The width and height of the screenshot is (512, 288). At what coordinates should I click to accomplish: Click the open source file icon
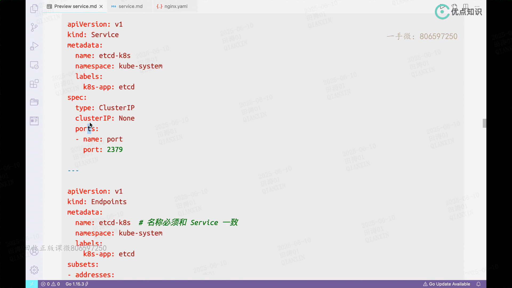point(454,6)
